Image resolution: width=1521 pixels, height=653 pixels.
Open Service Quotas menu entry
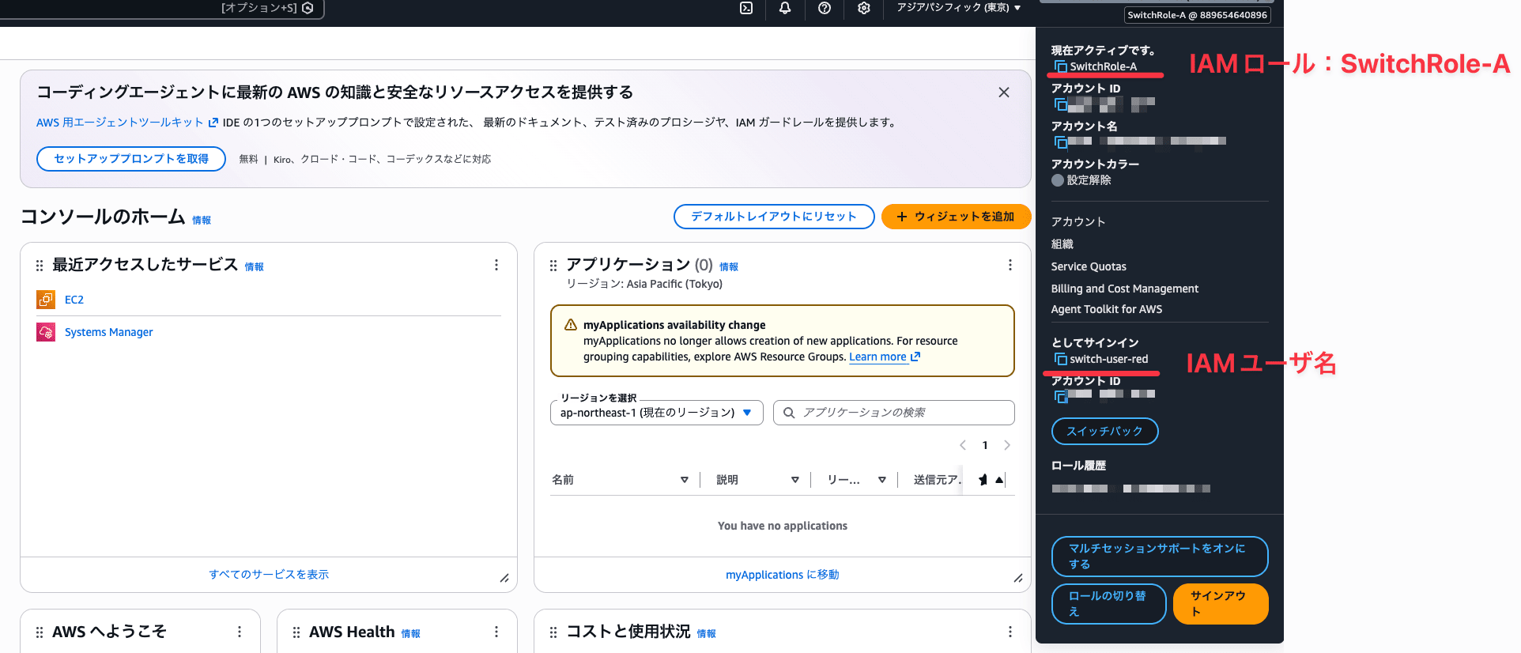[1089, 266]
